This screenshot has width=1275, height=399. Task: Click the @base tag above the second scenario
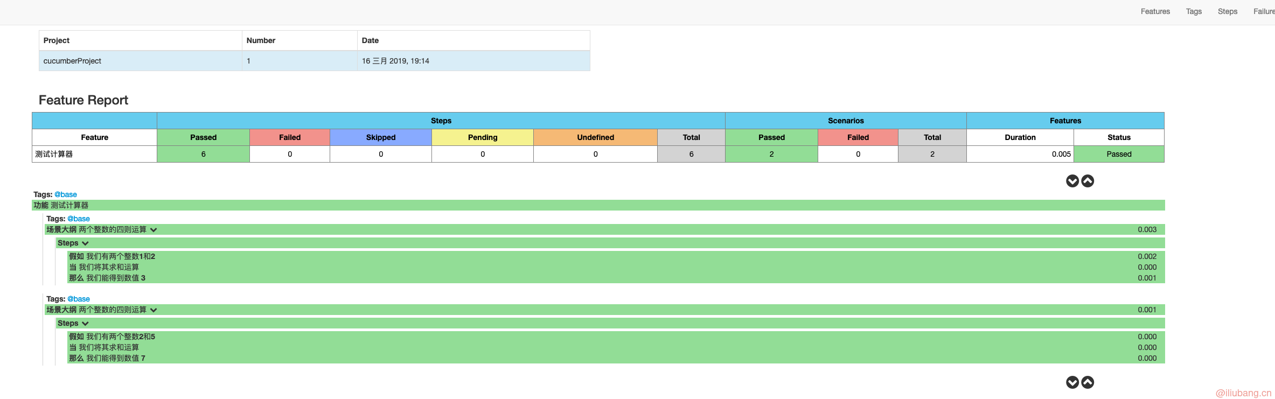(x=79, y=299)
